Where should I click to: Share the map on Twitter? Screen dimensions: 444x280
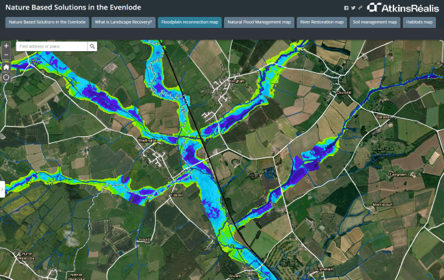coord(353,7)
